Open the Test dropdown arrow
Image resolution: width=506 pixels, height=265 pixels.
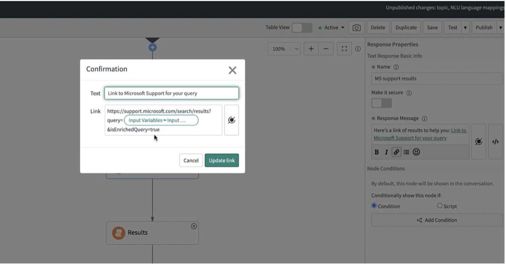tap(465, 27)
